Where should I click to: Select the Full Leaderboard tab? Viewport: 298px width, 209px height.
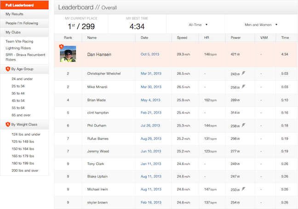[x=24, y=5]
